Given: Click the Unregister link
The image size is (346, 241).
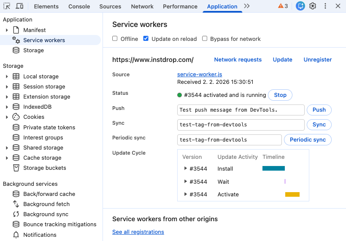Looking at the screenshot, I should [x=318, y=59].
